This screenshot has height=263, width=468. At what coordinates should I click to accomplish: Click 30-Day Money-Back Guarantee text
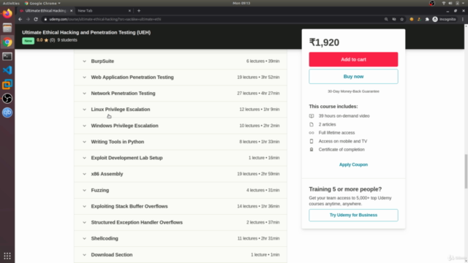click(x=353, y=91)
